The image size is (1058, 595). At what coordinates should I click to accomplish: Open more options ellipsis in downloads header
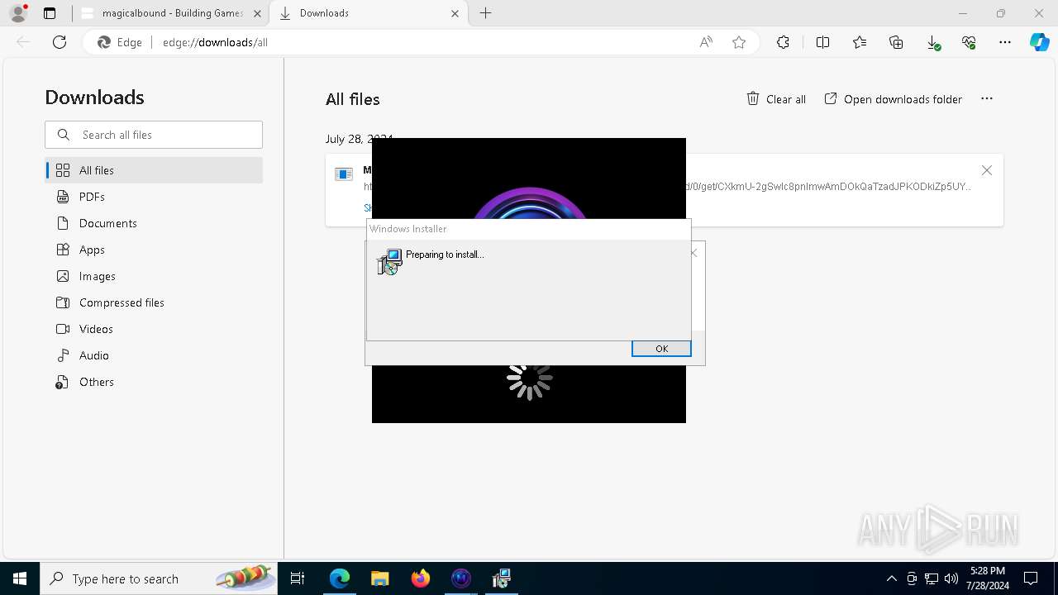(987, 98)
